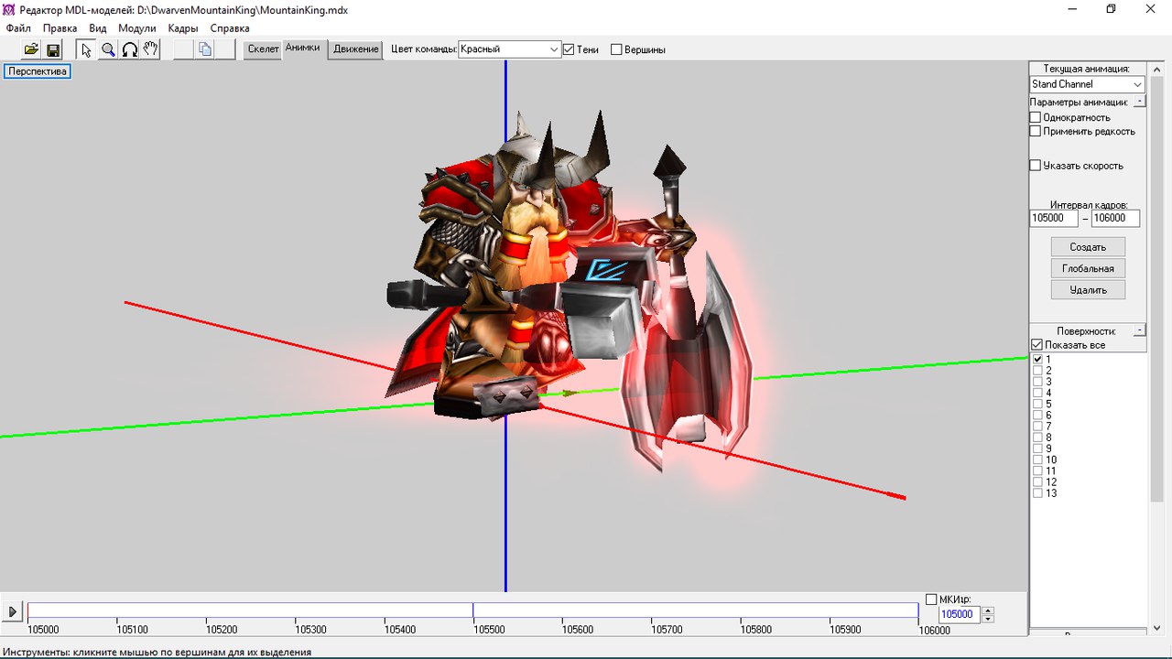Switch to the Скелет tab
1172x659 pixels.
coord(264,49)
